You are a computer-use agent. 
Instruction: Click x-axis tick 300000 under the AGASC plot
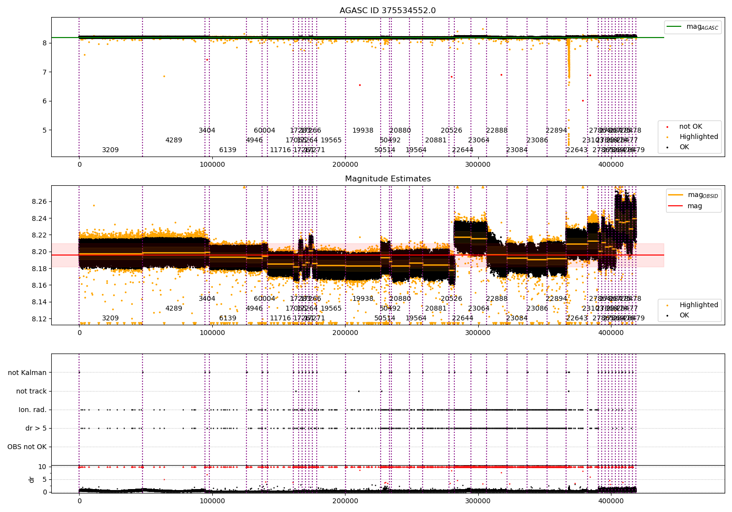tap(478, 165)
